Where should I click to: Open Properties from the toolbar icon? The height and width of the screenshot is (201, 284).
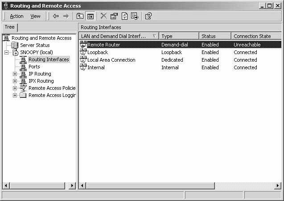[x=114, y=16]
